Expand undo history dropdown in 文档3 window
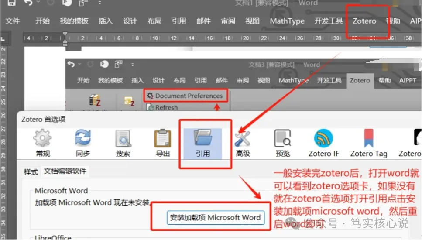The width and height of the screenshot is (422, 240). (79, 65)
